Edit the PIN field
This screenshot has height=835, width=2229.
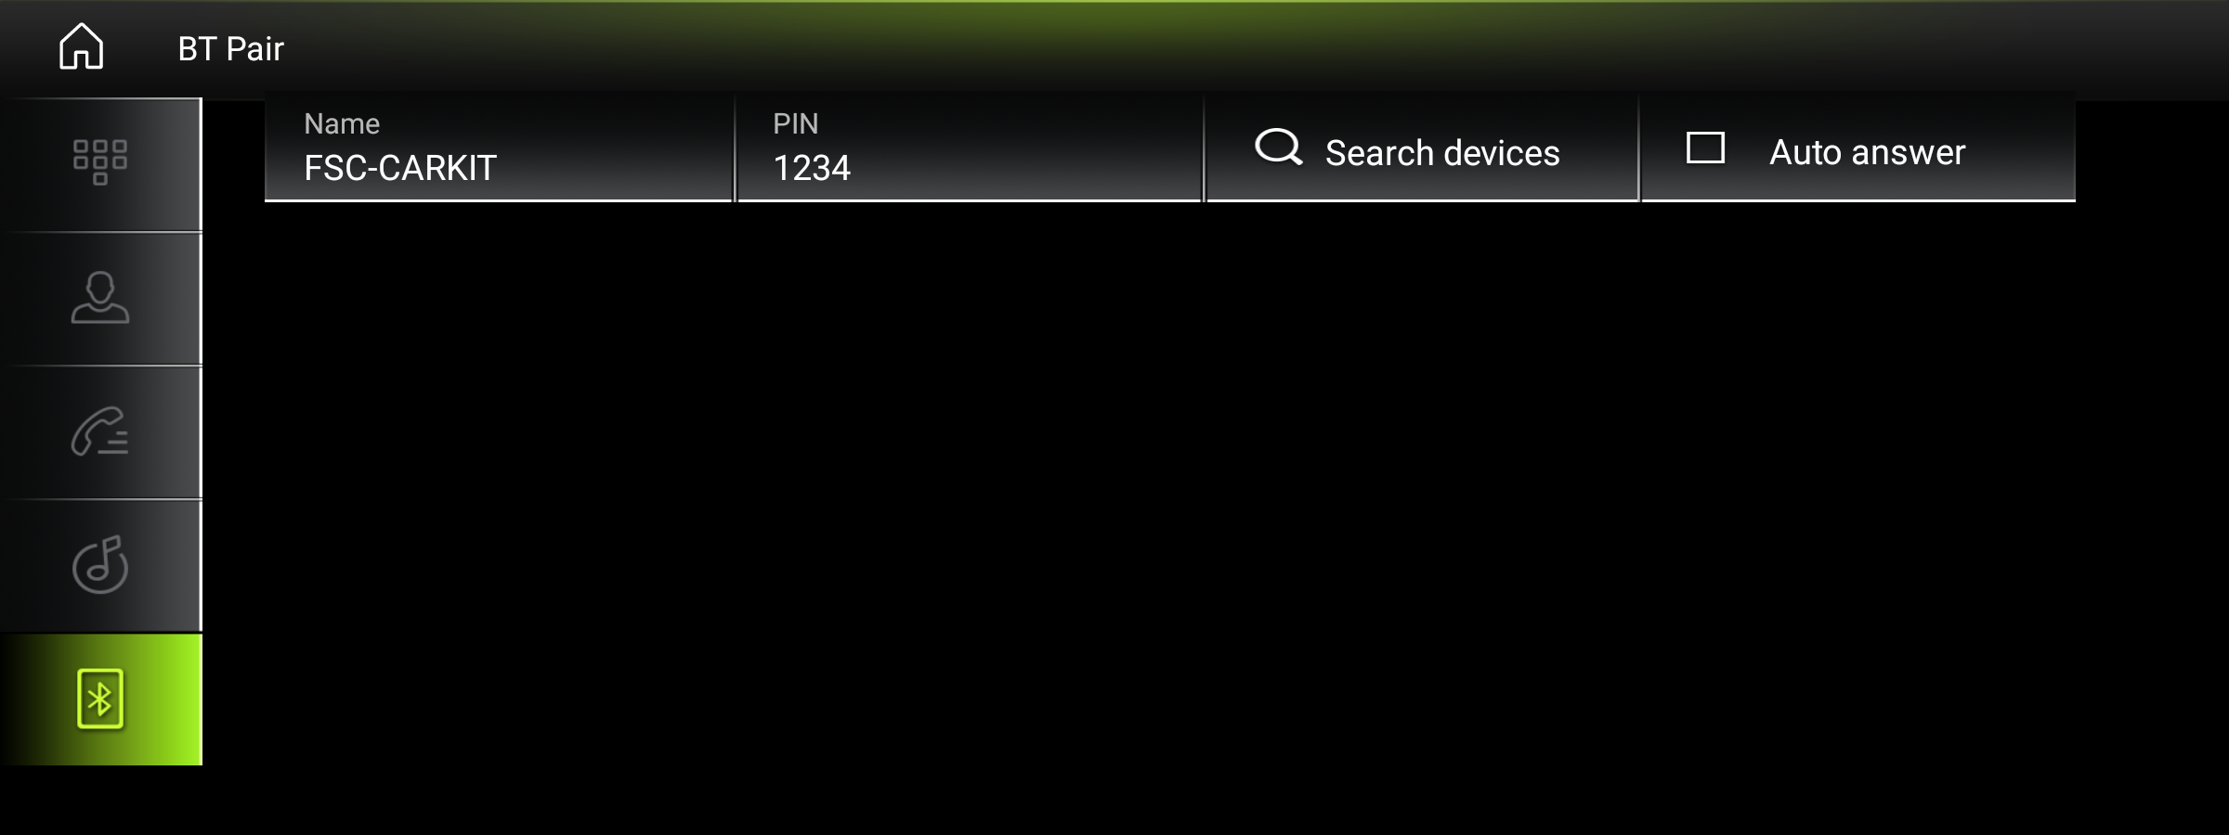point(969,148)
